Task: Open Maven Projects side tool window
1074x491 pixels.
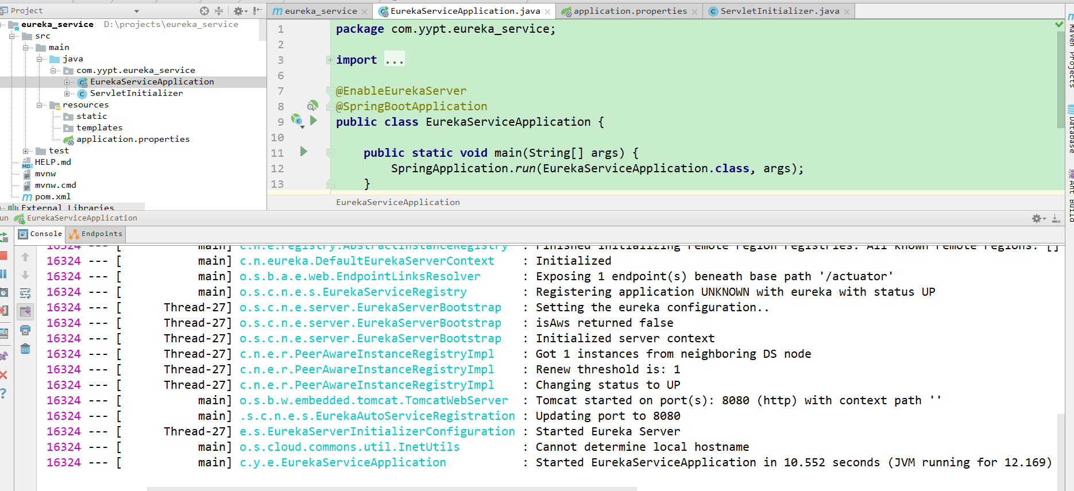Action: [1070, 52]
